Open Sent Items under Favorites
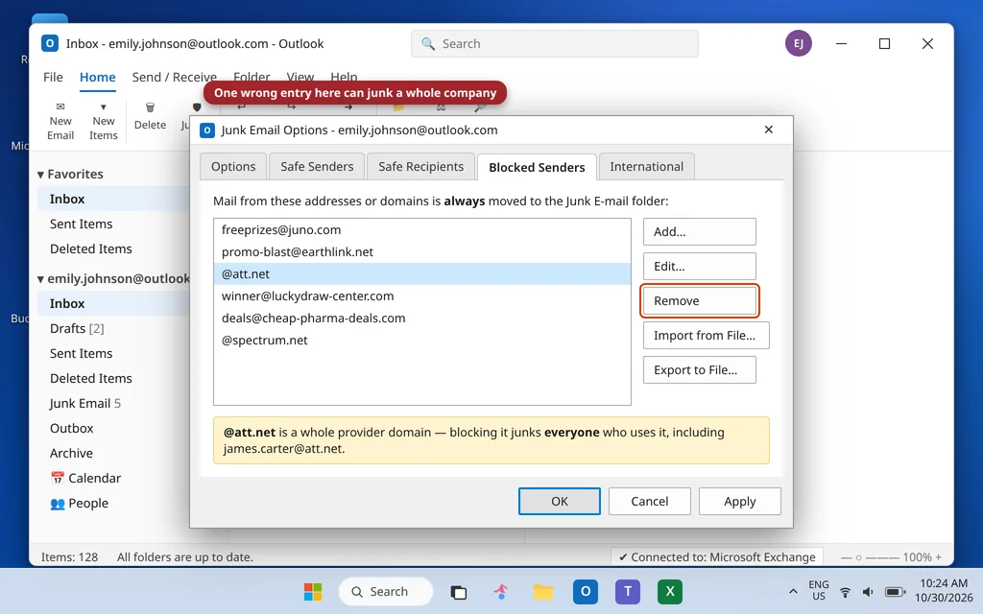Screen dimensions: 983x614 tap(113, 224)
